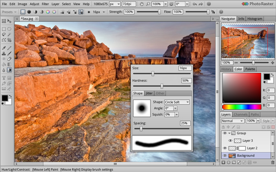
Task: Open the Presets dropdown
Action: 9,12
